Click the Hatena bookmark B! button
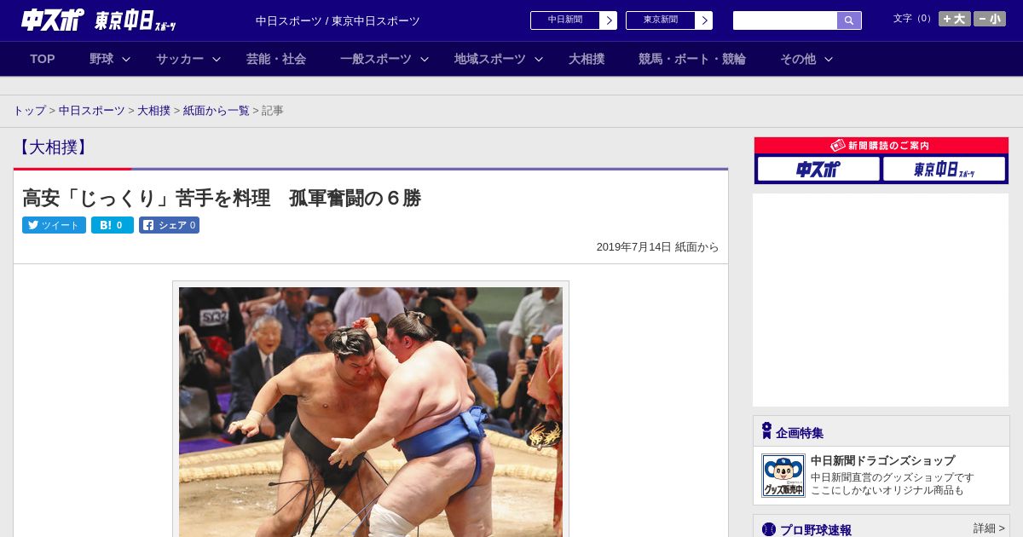Screen dimensions: 1023x537 [x=113, y=225]
